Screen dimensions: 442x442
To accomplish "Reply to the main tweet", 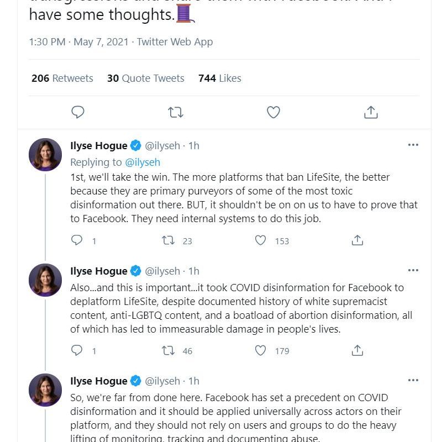I will coord(78,112).
